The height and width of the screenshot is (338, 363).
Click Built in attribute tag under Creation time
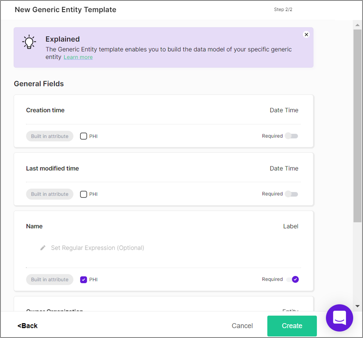(x=49, y=136)
